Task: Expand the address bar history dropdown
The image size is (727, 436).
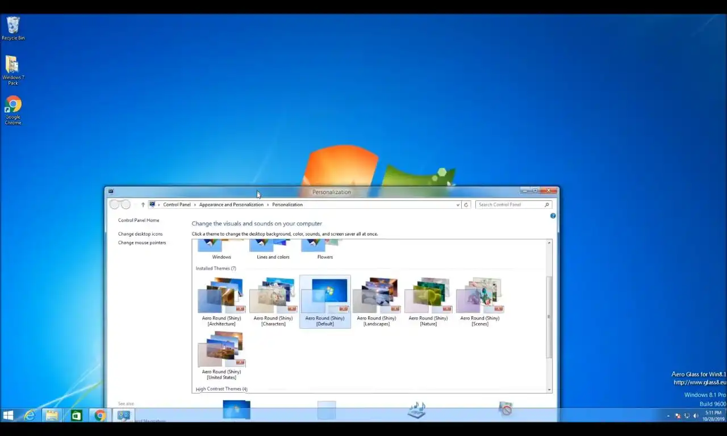Action: (x=458, y=204)
